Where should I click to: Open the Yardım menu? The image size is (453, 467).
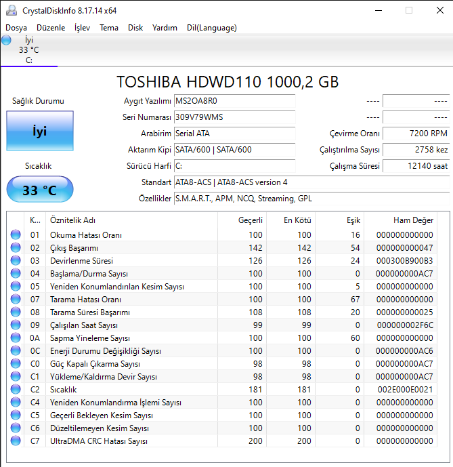pyautogui.click(x=165, y=28)
